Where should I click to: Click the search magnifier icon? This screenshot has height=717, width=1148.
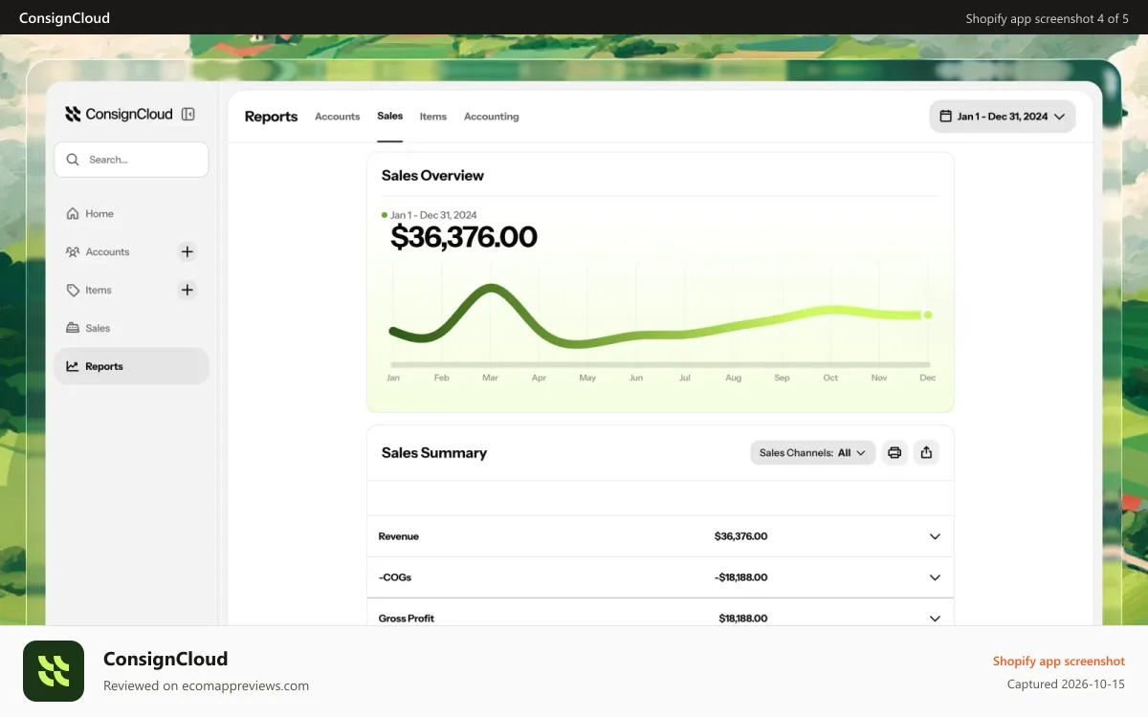point(73,160)
